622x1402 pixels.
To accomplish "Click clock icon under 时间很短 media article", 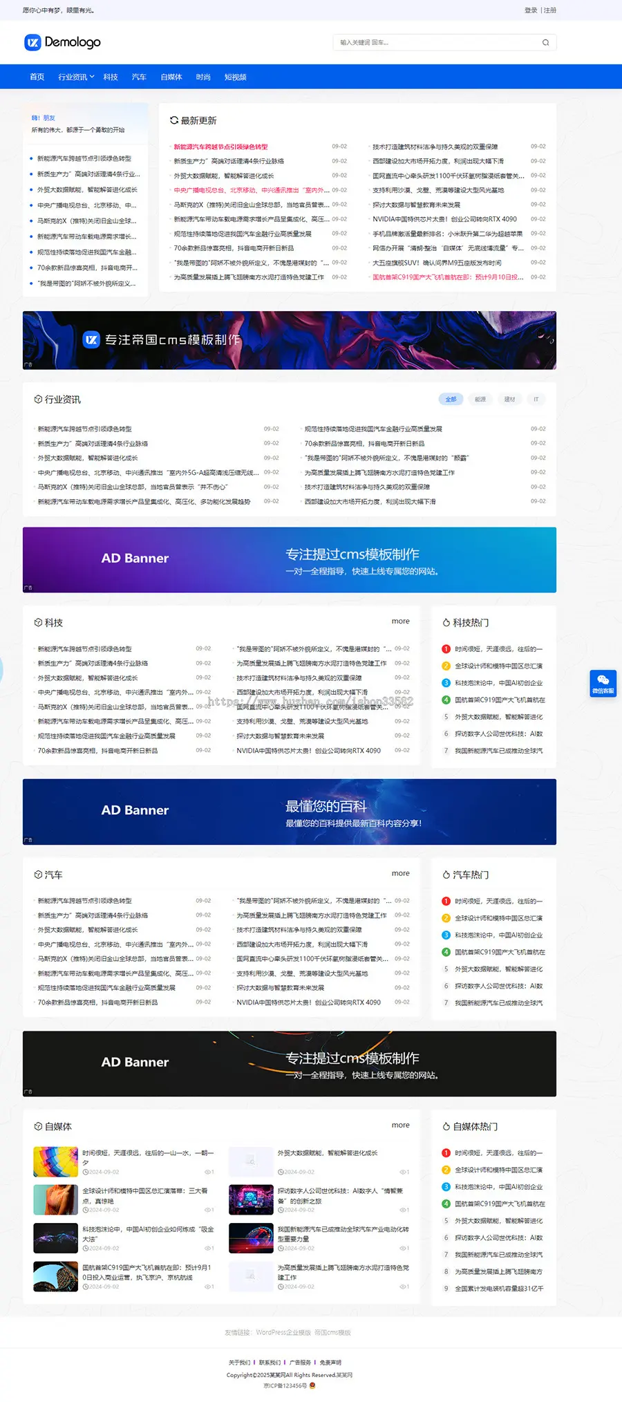I will point(85,1172).
